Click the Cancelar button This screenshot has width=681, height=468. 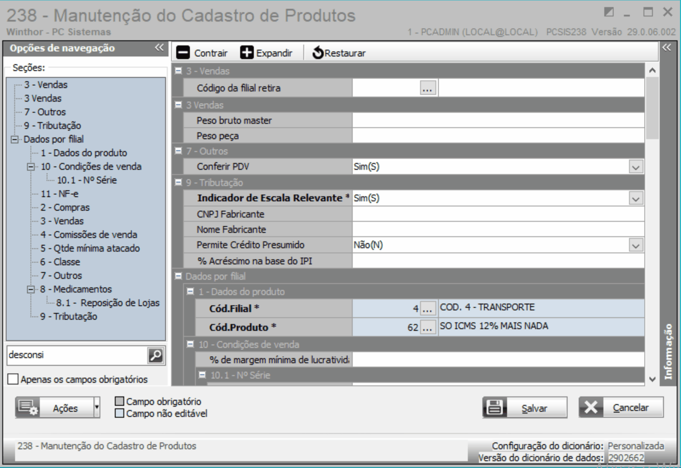pyautogui.click(x=621, y=408)
